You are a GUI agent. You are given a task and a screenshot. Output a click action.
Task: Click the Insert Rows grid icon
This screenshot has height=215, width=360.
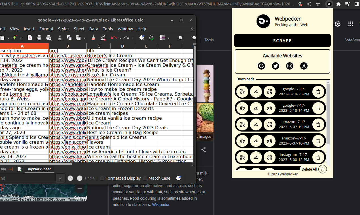tap(162, 38)
